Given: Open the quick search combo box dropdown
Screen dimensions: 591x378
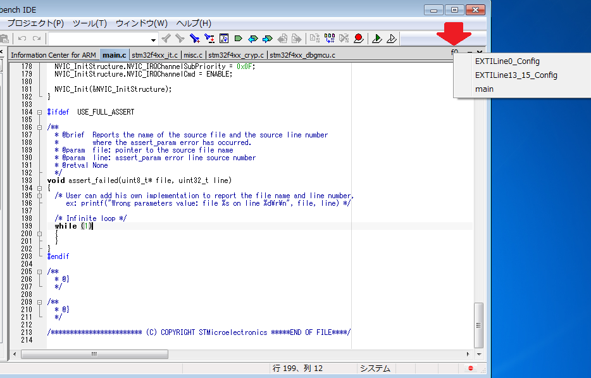Looking at the screenshot, I should [x=154, y=39].
